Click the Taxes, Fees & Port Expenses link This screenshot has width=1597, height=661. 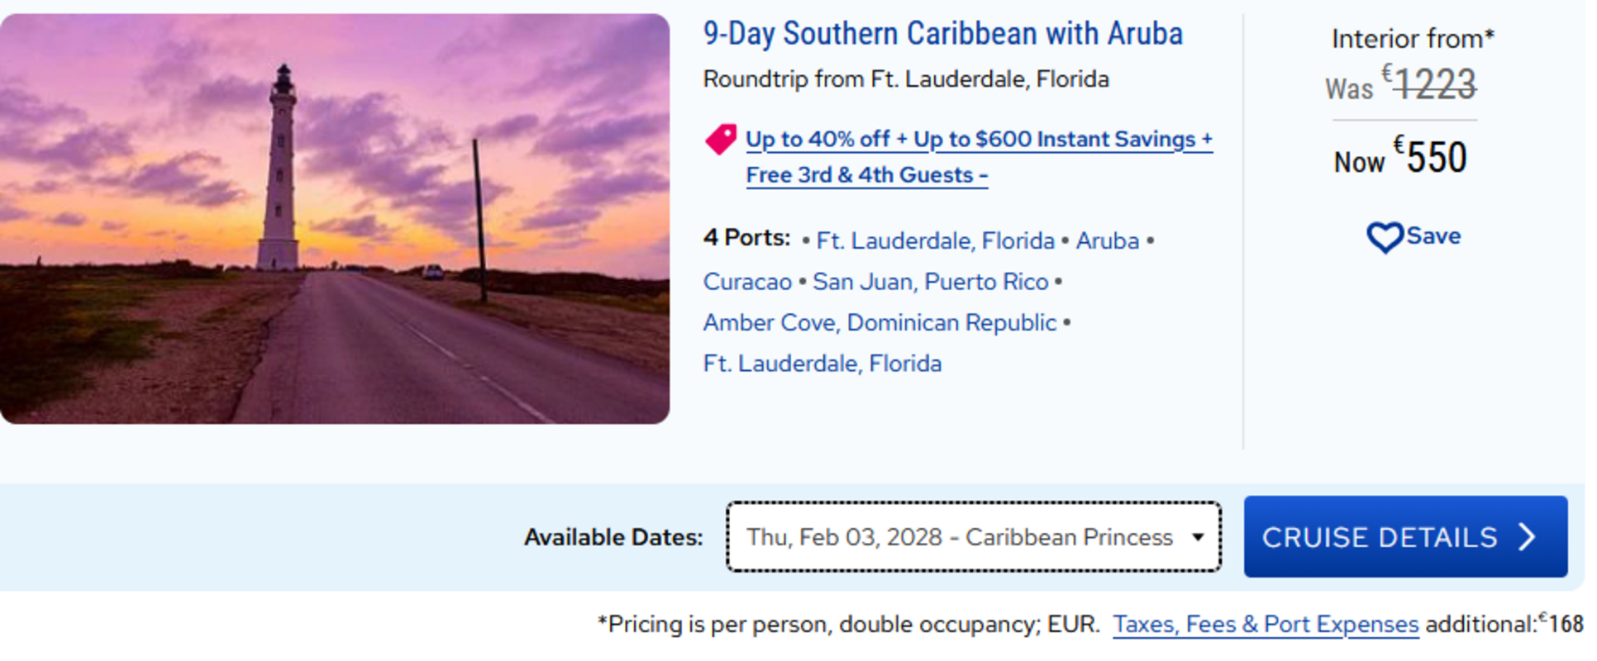[x=1265, y=625]
